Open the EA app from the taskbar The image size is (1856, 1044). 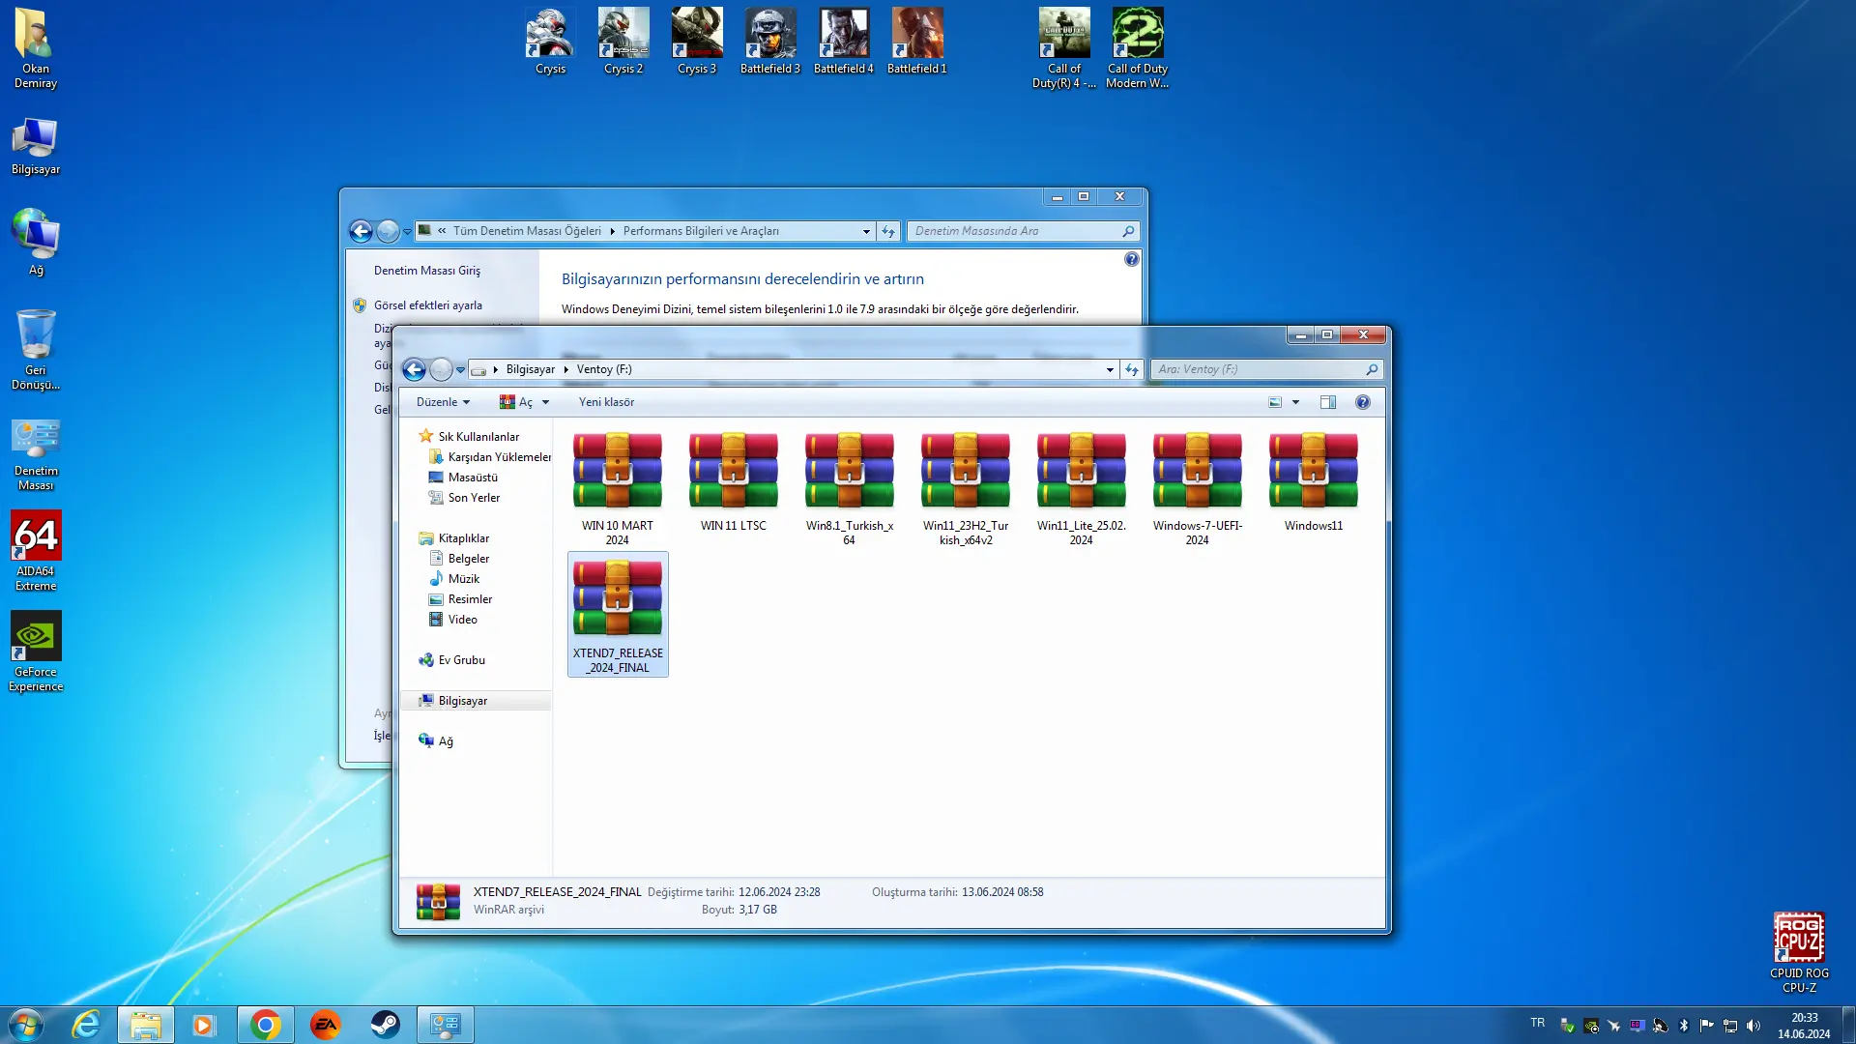coord(325,1025)
